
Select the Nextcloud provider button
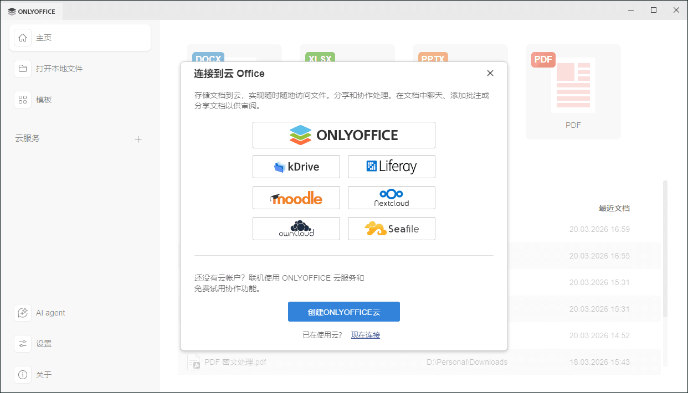click(392, 198)
